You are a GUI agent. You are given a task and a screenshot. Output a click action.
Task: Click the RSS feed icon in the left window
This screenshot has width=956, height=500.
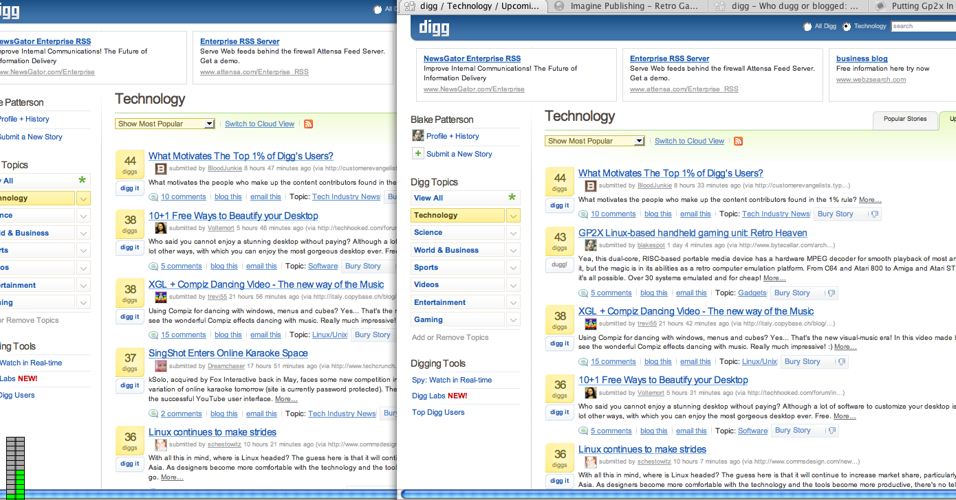pyautogui.click(x=308, y=124)
